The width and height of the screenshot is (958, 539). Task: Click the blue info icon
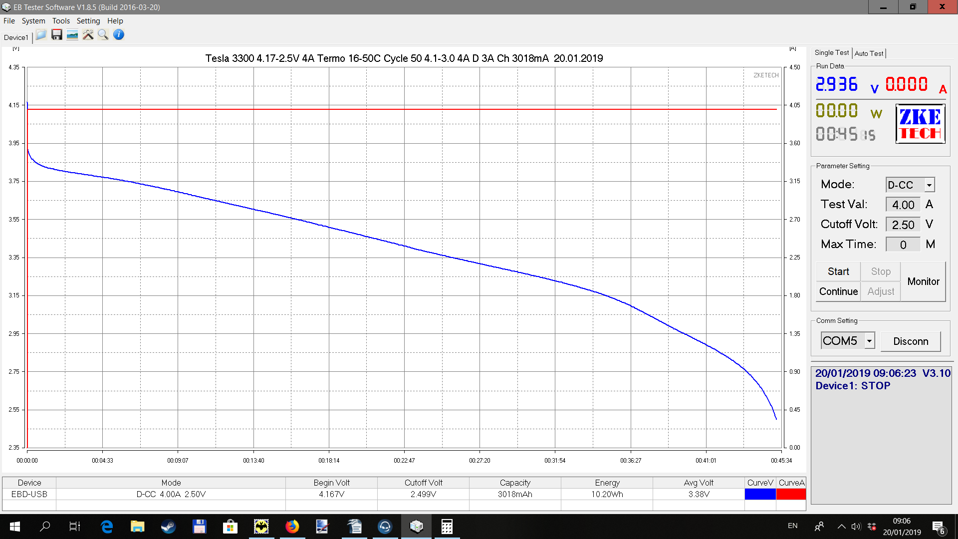[x=119, y=35]
